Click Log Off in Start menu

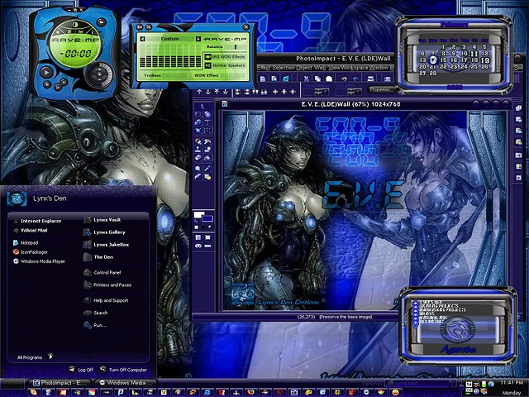tap(81, 370)
